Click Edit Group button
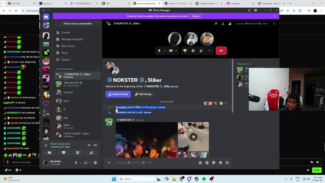This screenshot has height=183, width=325. 143,94
